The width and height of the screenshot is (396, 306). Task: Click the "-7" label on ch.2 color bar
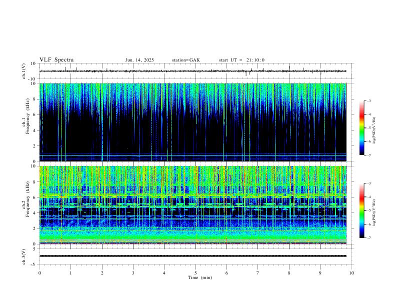point(369,238)
